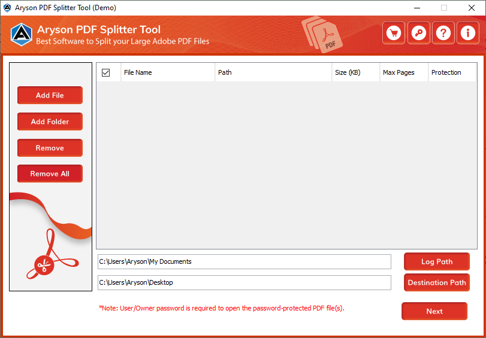Image resolution: width=486 pixels, height=338 pixels.
Task: Click the app icon in title bar
Action: point(7,8)
